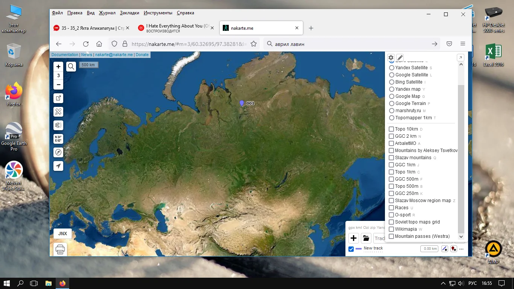514x289 pixels.
Task: Select the Google Satellite base layer
Action: pyautogui.click(x=392, y=75)
